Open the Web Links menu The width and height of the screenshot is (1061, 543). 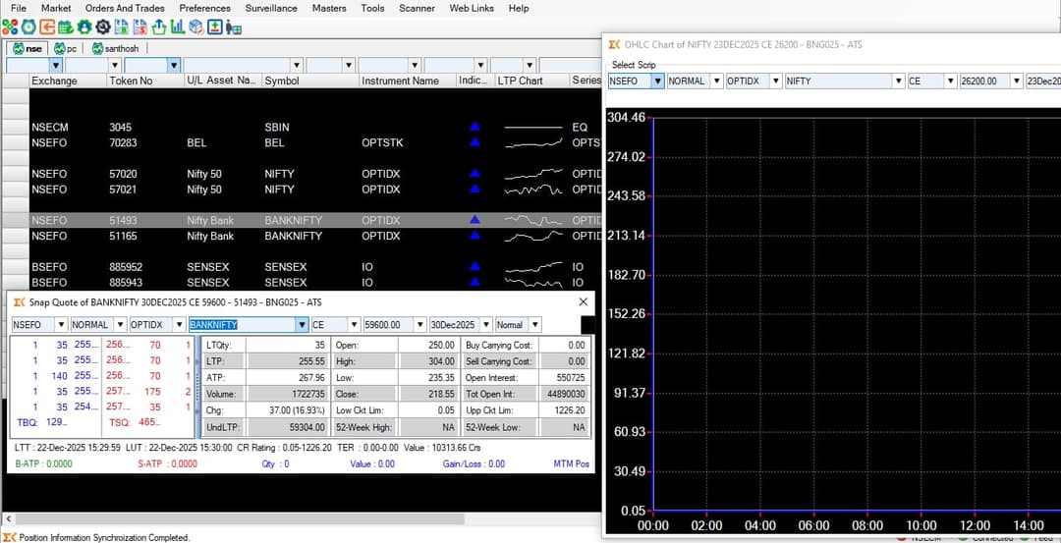(x=472, y=8)
